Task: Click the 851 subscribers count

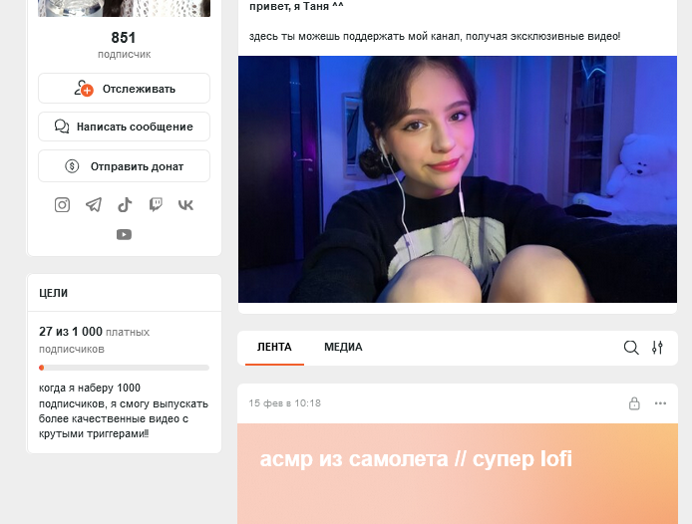Action: point(124,38)
